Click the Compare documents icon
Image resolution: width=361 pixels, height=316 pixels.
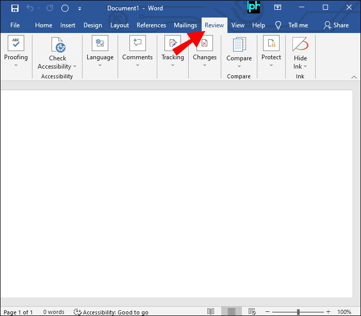point(239,44)
